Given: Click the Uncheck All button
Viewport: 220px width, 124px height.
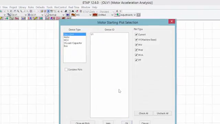Looking at the screenshot, I should point(163,113).
